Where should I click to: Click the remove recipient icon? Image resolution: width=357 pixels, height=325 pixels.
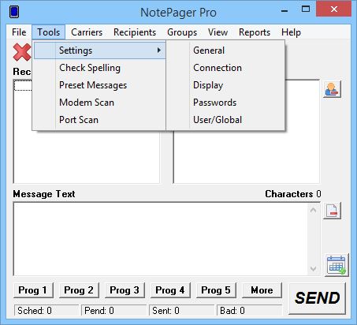click(x=332, y=89)
